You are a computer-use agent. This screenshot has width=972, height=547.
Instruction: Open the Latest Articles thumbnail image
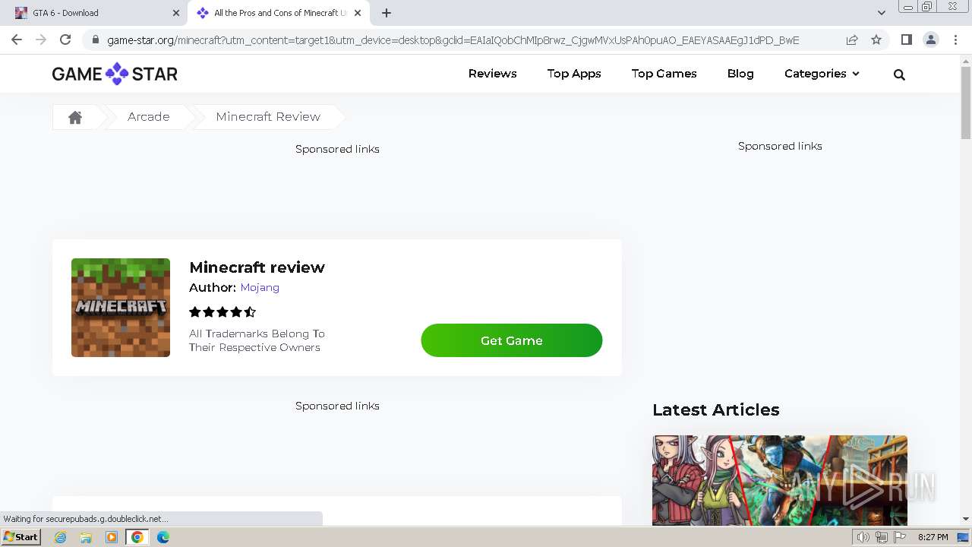pyautogui.click(x=779, y=480)
